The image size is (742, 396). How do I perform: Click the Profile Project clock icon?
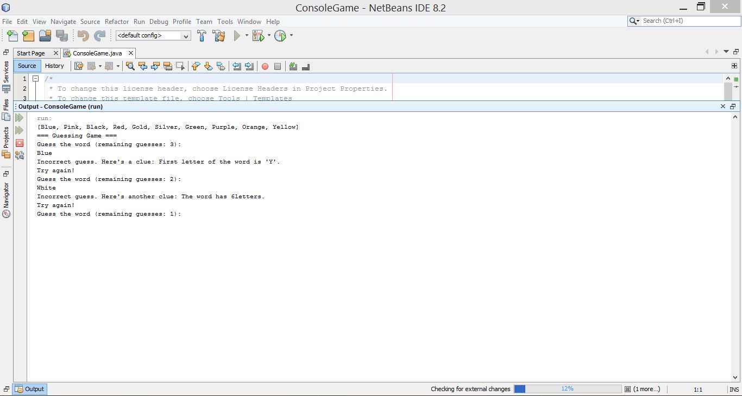280,36
